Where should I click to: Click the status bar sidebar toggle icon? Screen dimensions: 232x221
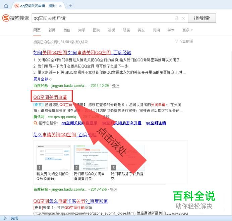4,218
